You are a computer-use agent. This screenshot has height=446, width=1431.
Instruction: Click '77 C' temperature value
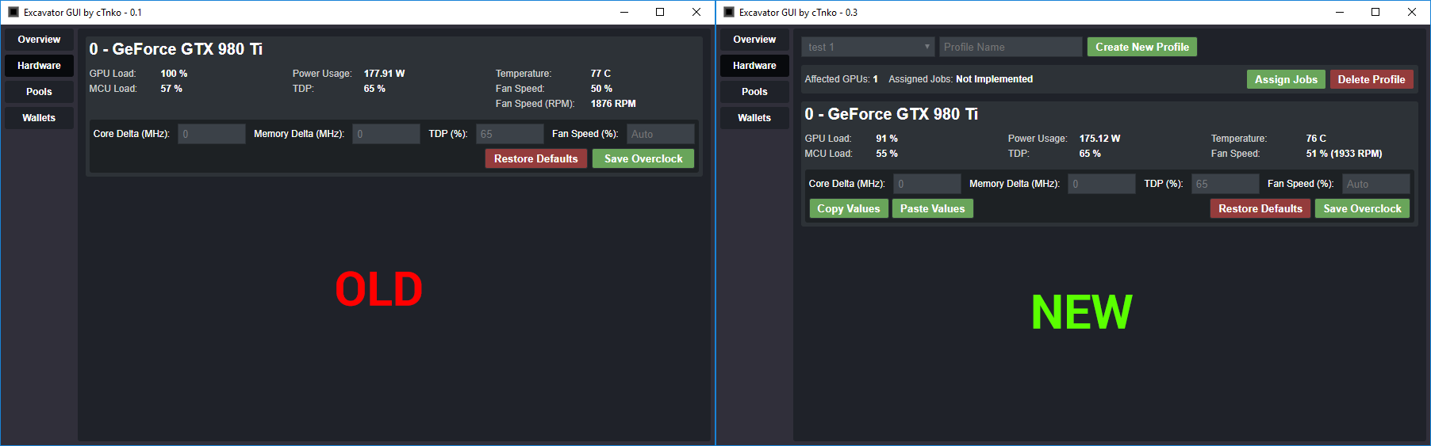pyautogui.click(x=600, y=74)
